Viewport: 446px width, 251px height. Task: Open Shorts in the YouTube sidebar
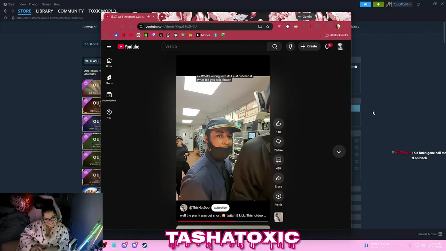tap(109, 79)
